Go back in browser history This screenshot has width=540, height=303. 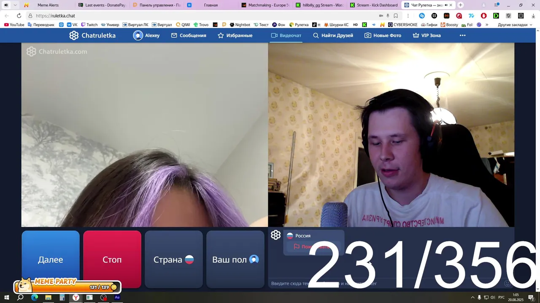tap(6, 16)
